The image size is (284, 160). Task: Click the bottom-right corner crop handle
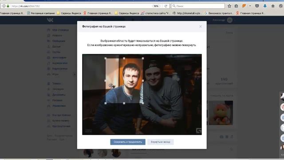[143, 103]
